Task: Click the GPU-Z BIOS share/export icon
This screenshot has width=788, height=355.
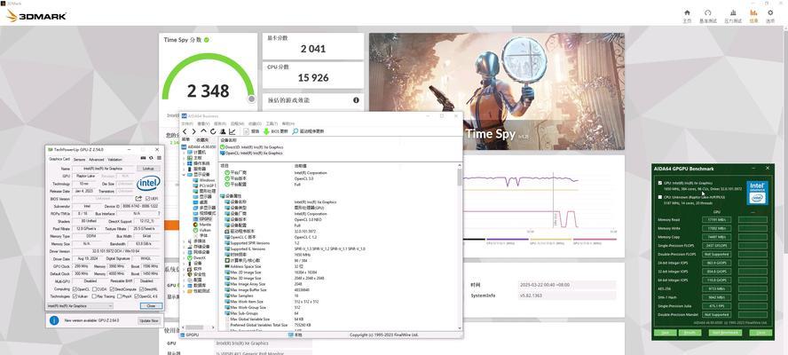Action: [x=138, y=199]
